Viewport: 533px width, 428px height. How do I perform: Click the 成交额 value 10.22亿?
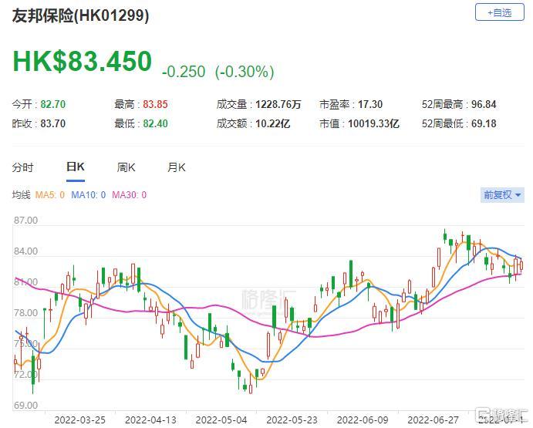[x=273, y=123]
